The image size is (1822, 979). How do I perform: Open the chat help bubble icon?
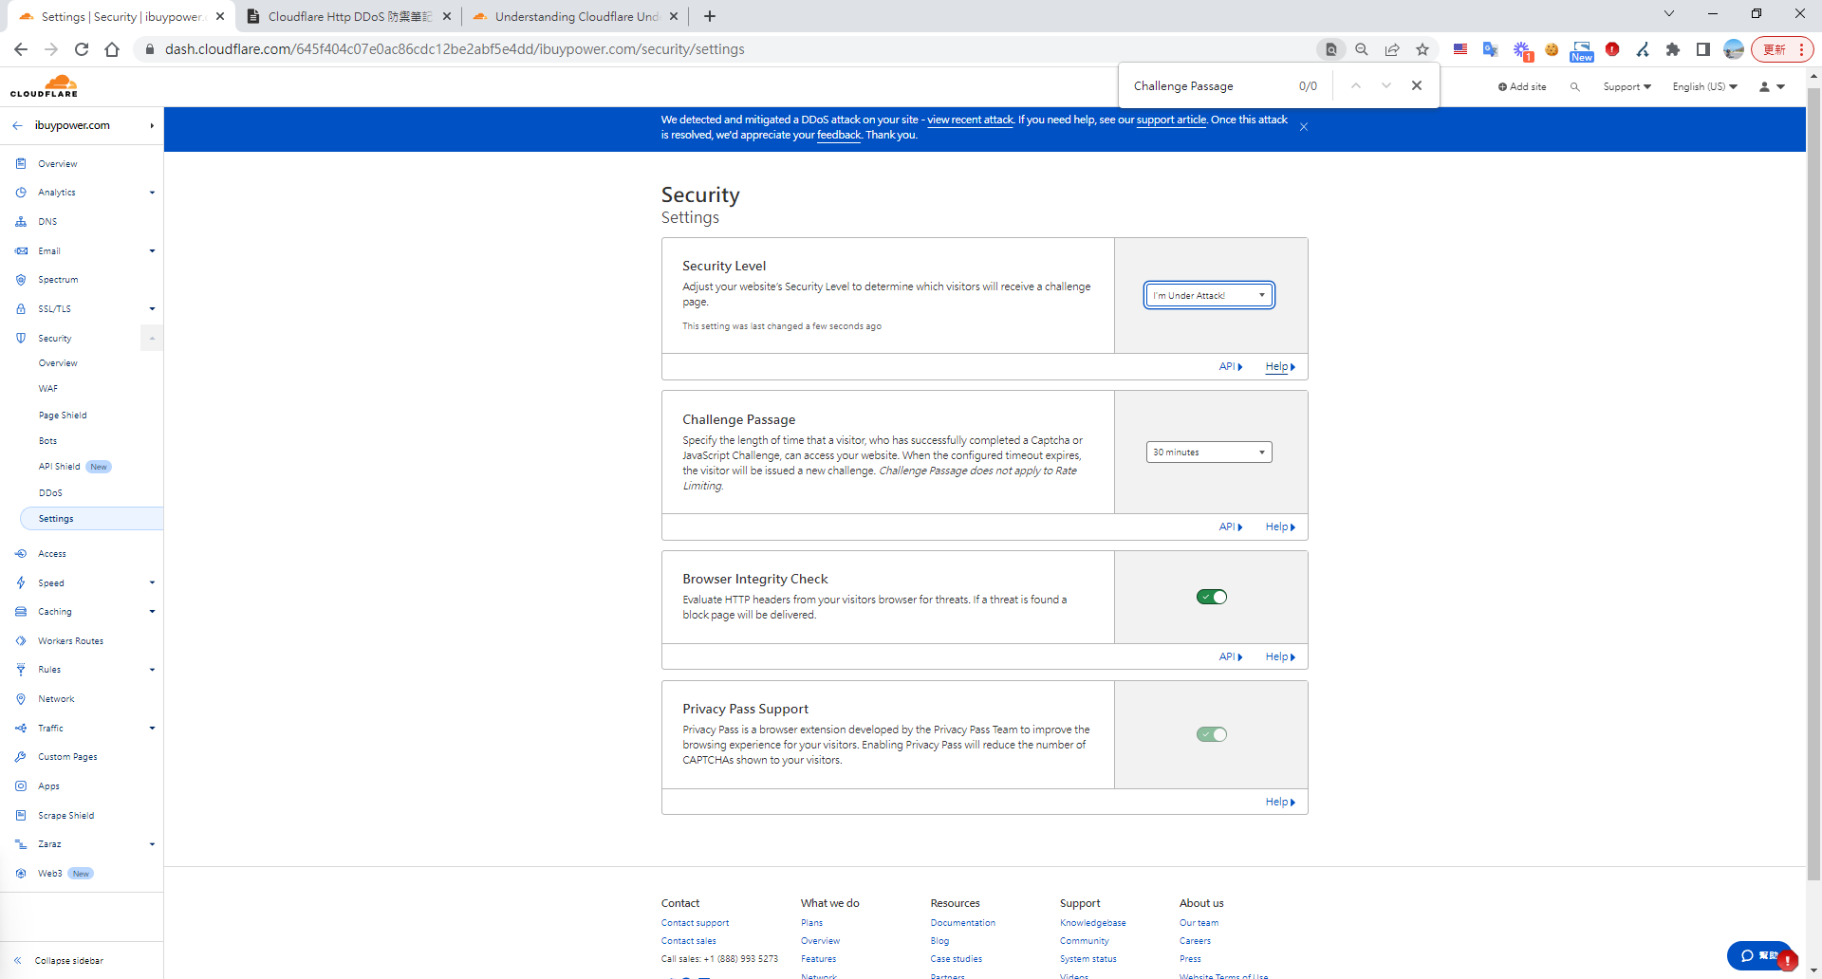(x=1758, y=955)
